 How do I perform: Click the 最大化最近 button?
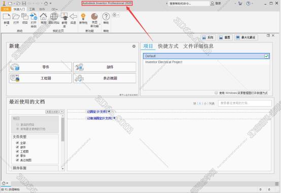click(246, 37)
